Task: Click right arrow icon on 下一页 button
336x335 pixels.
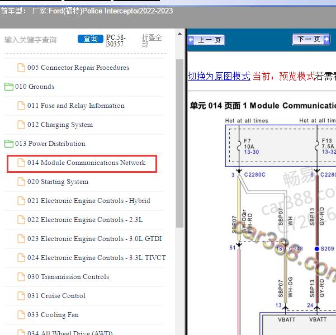Action: coord(326,40)
